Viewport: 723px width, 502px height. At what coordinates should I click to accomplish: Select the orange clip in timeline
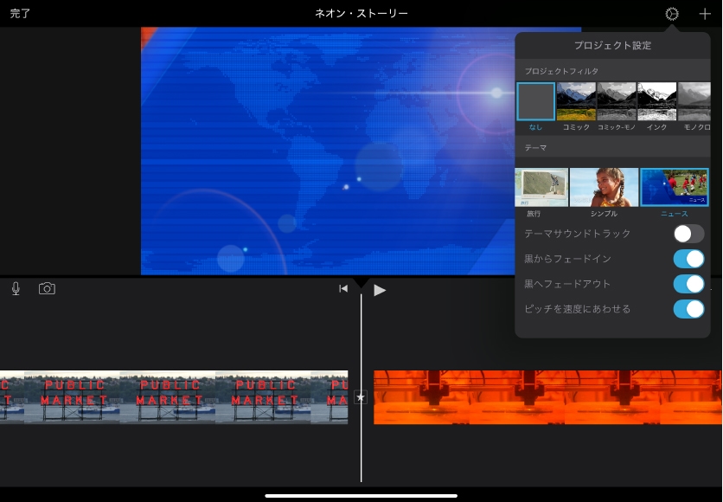tap(545, 397)
